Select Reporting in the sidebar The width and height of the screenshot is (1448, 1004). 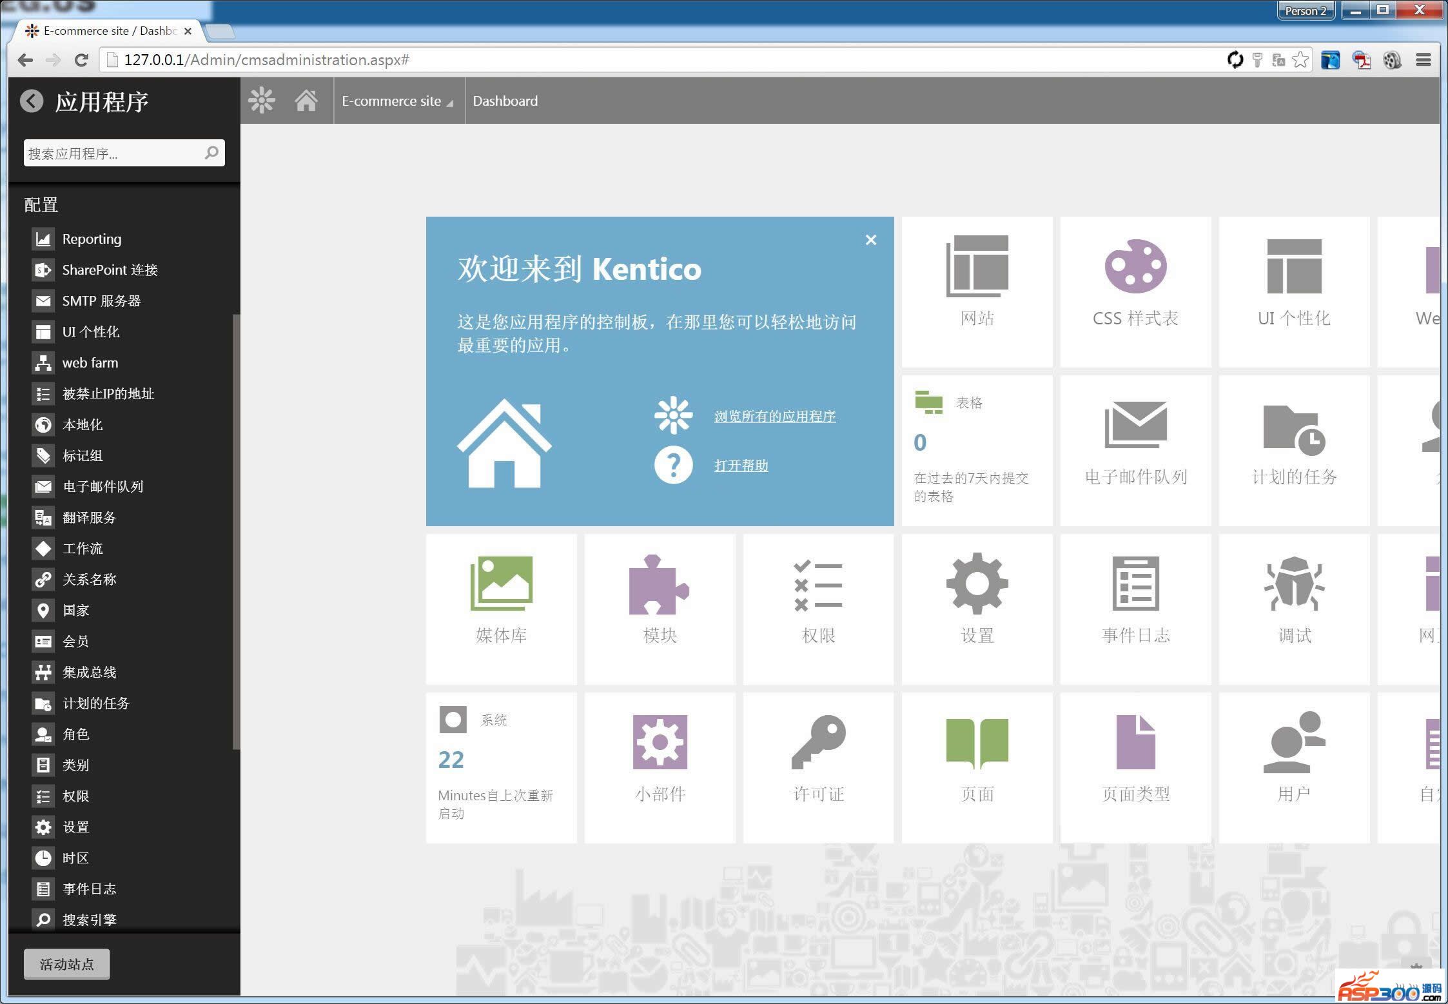[92, 239]
